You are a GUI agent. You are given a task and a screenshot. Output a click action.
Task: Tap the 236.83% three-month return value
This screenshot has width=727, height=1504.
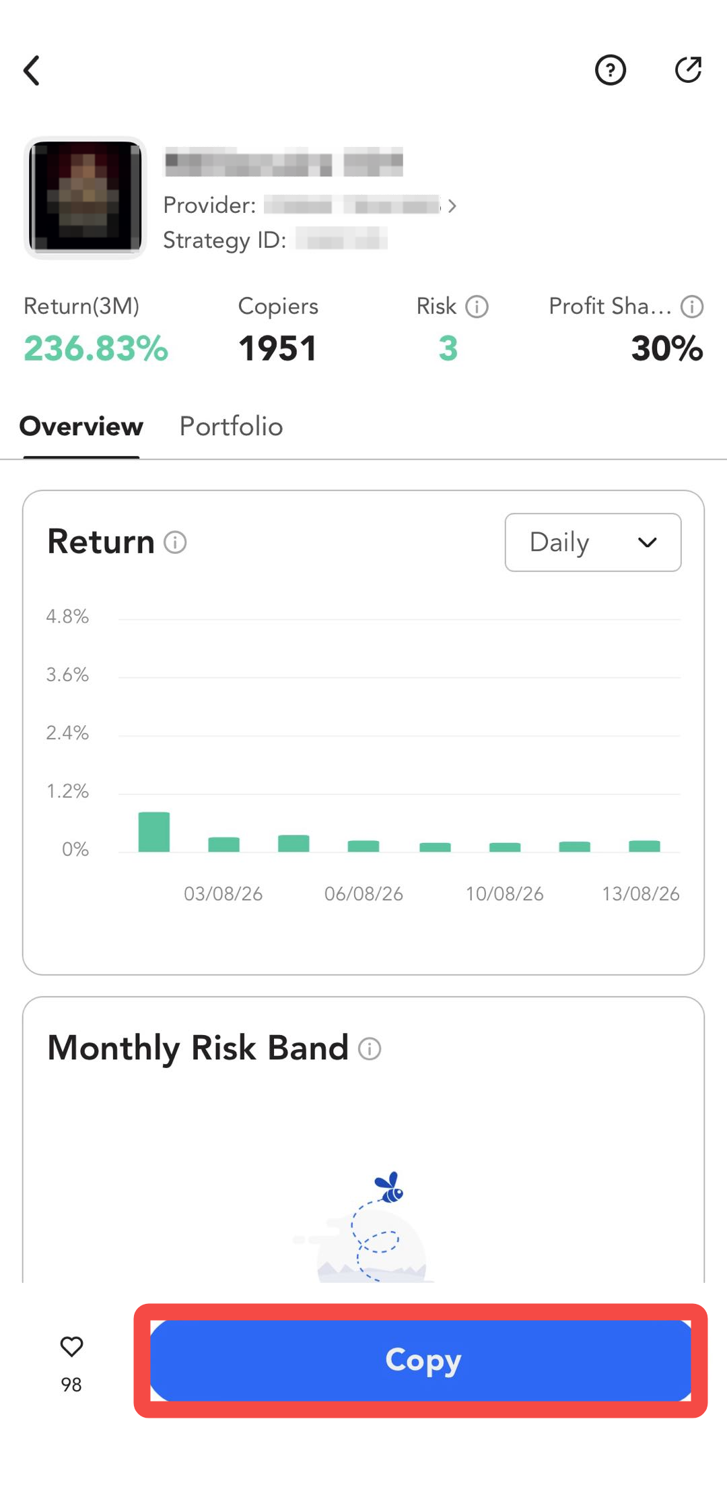(x=96, y=348)
